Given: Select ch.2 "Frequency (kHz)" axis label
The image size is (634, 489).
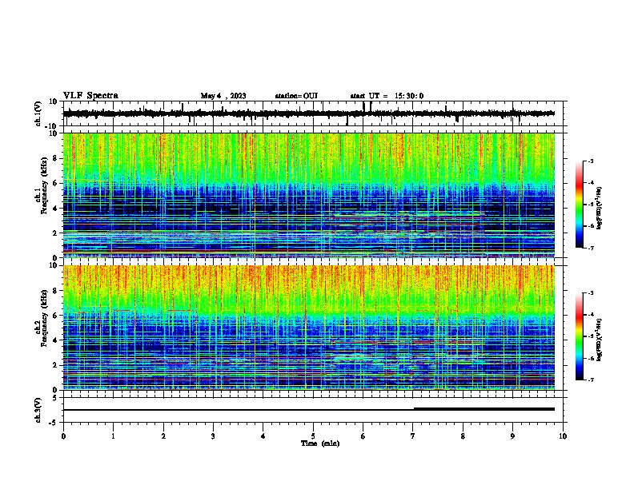Looking at the screenshot, I should tap(45, 318).
